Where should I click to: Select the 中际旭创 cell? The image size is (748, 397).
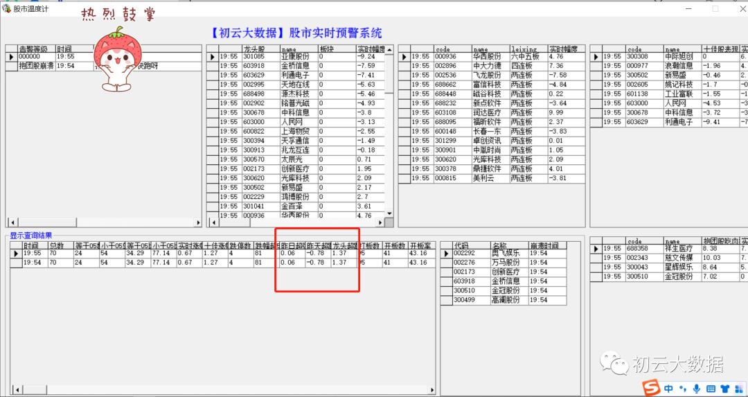click(x=683, y=57)
